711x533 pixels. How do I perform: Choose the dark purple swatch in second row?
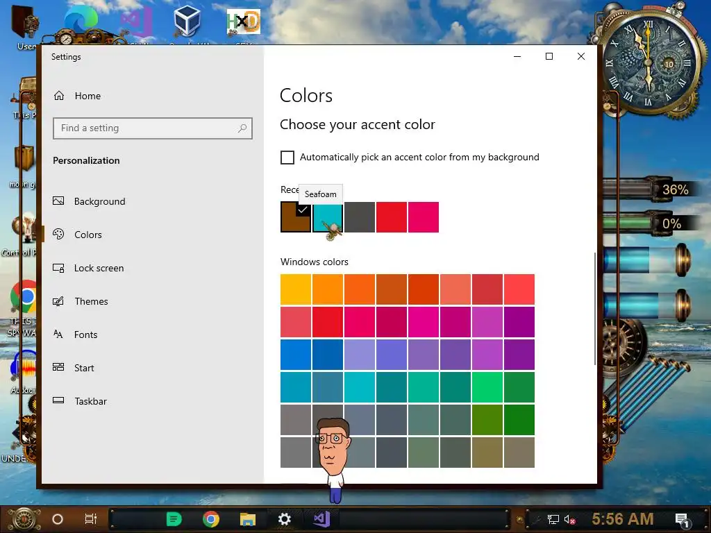(x=519, y=322)
